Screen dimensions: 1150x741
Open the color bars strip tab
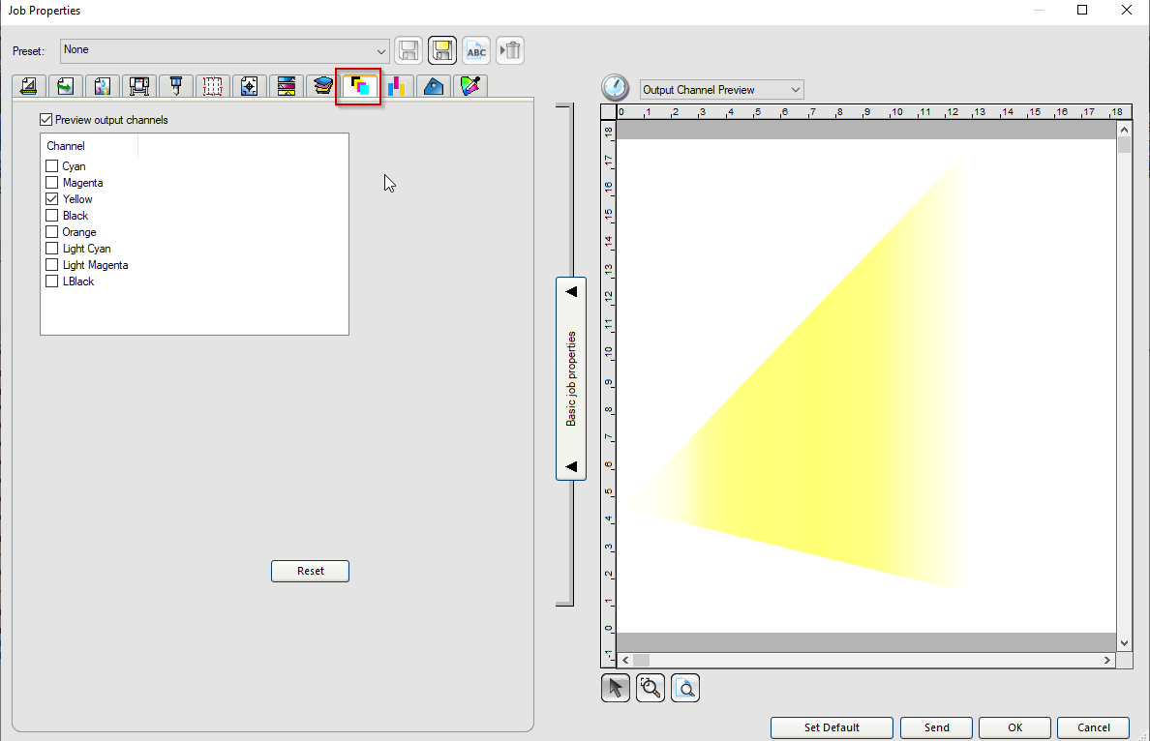286,86
